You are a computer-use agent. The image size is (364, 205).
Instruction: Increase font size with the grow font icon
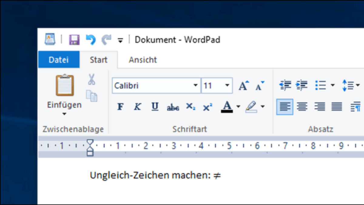click(x=244, y=86)
